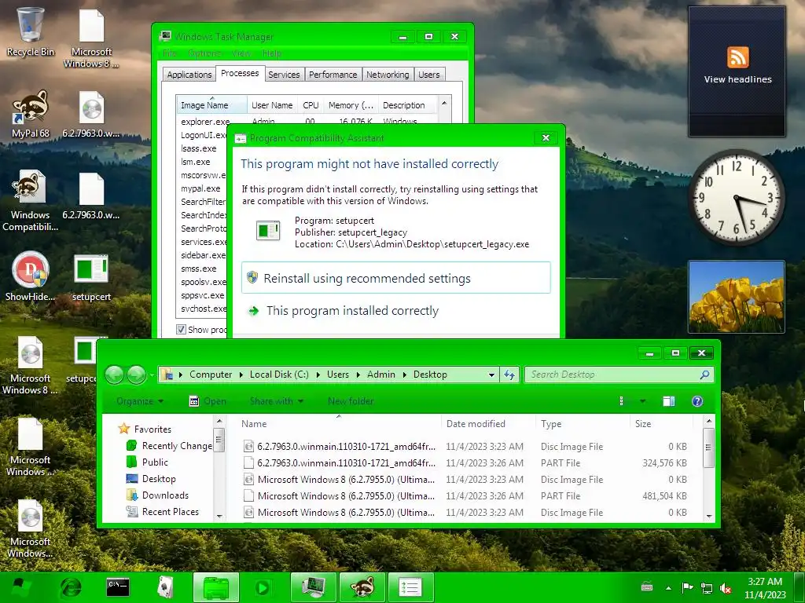The width and height of the screenshot is (805, 603).
Task: Open the media player taskbar icon
Action: (x=263, y=587)
